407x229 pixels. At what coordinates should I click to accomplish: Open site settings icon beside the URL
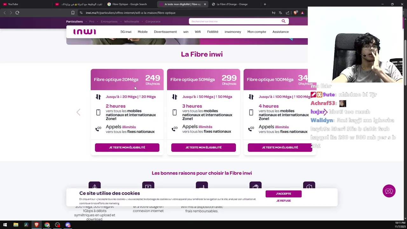81,13
